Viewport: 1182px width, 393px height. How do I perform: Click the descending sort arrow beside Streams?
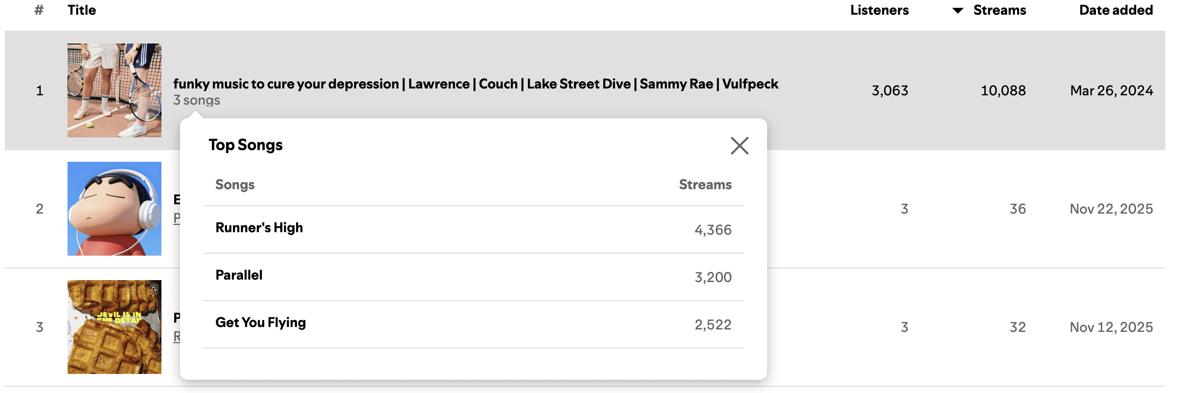957,11
